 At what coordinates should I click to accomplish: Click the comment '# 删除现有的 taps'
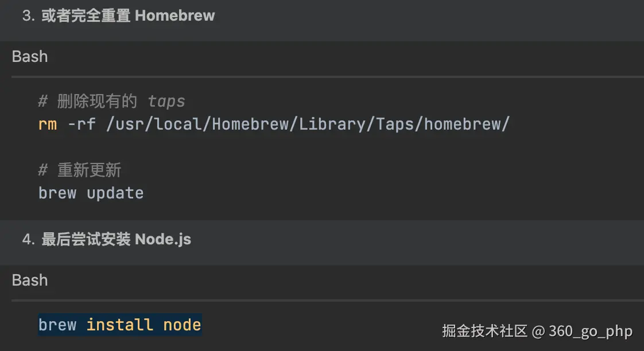(x=111, y=102)
